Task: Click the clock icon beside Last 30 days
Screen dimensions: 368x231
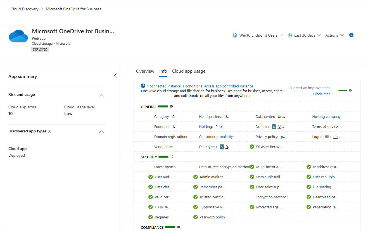Action: pos(290,35)
